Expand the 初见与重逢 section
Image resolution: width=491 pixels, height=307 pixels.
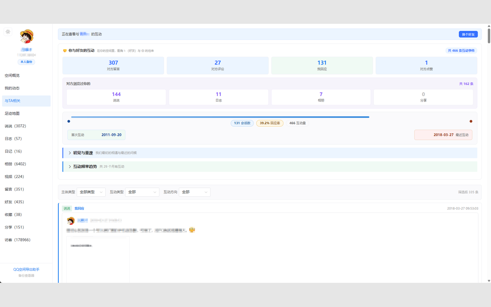pyautogui.click(x=270, y=153)
